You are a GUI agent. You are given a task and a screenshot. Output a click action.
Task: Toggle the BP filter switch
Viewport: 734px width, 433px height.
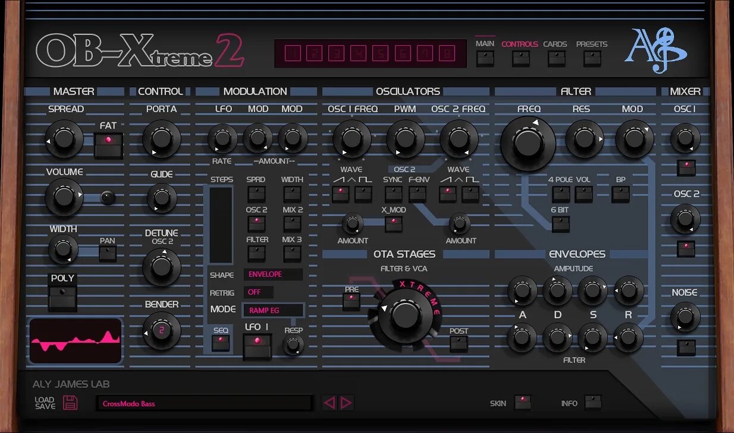tap(620, 194)
